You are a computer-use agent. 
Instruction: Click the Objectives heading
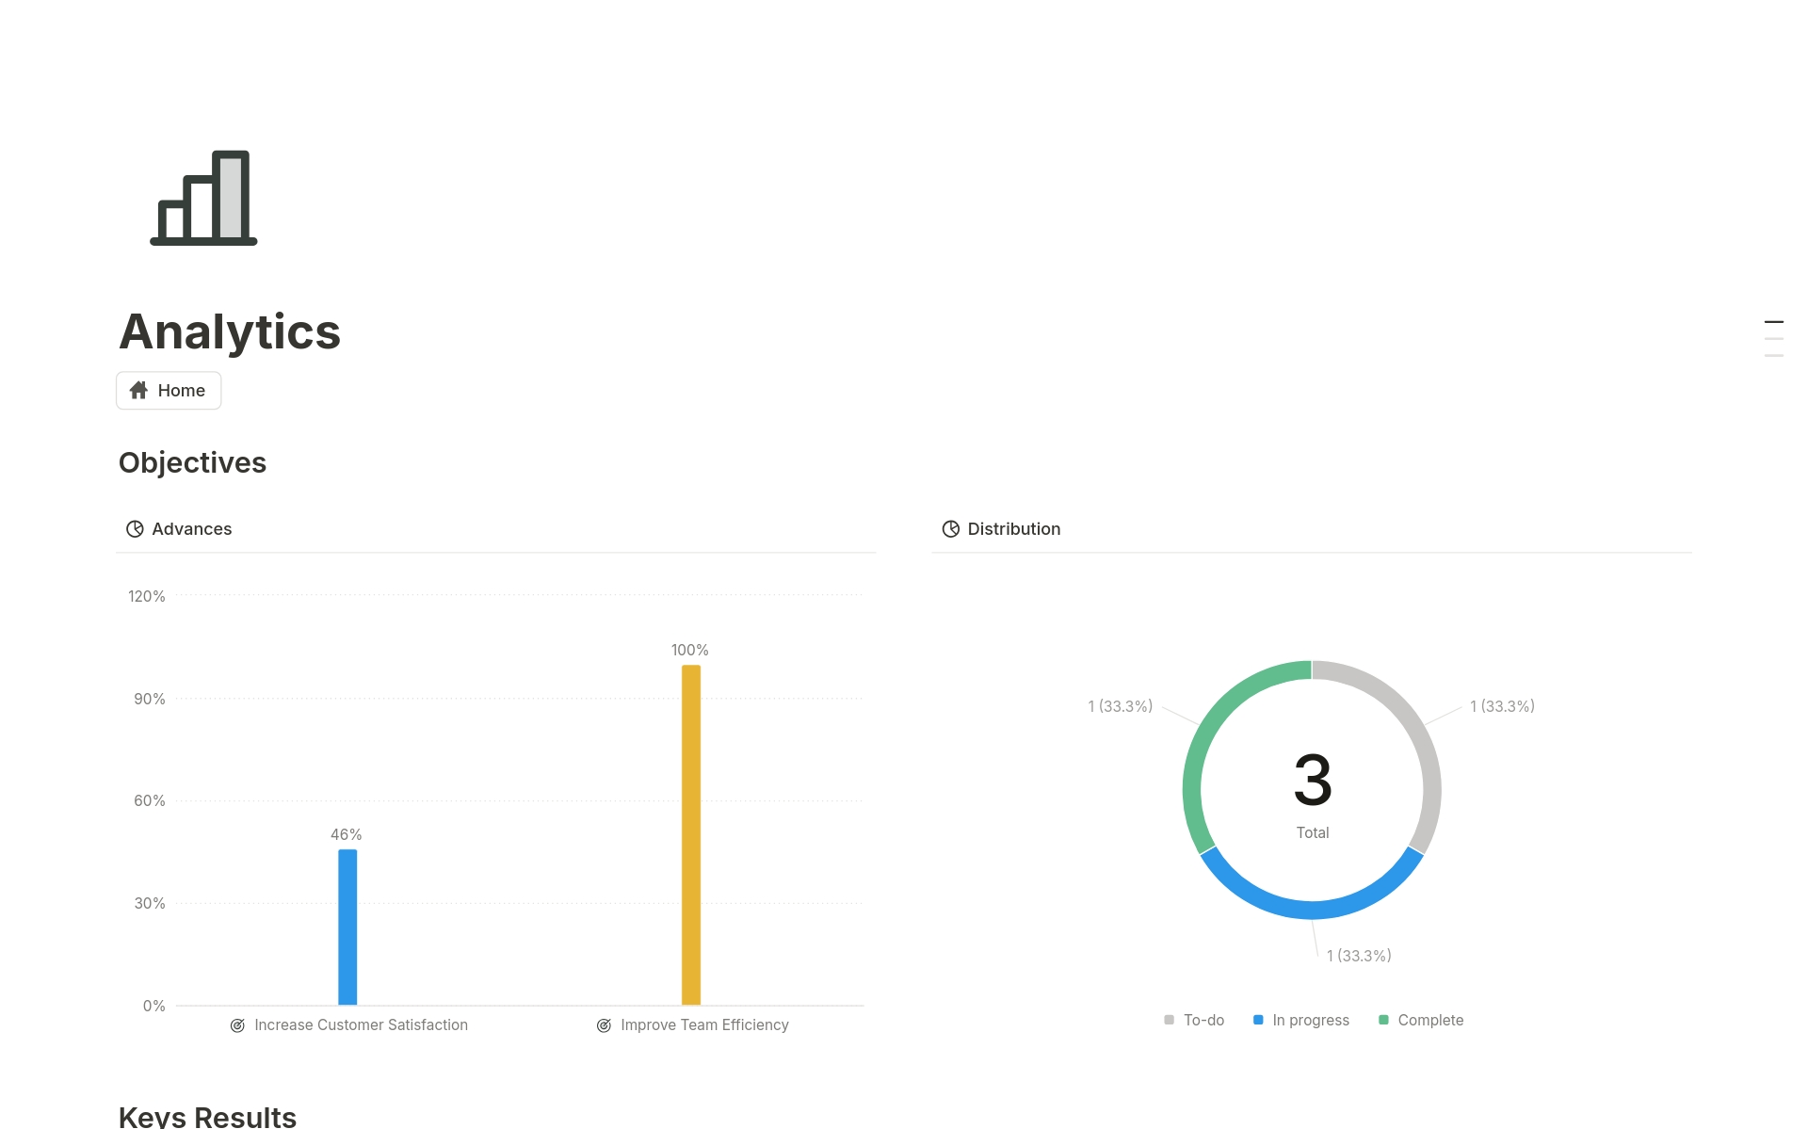192,463
